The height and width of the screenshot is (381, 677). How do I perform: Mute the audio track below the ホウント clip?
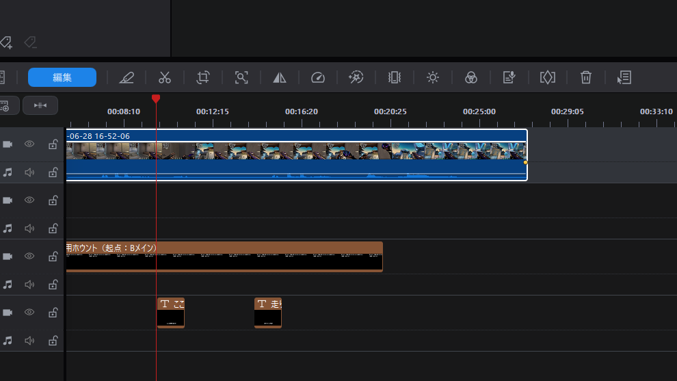pyautogui.click(x=29, y=285)
